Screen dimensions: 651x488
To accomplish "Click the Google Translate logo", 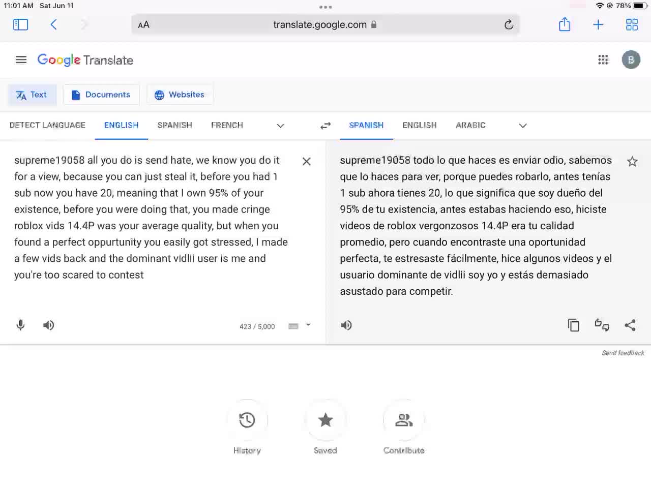I will coord(85,60).
